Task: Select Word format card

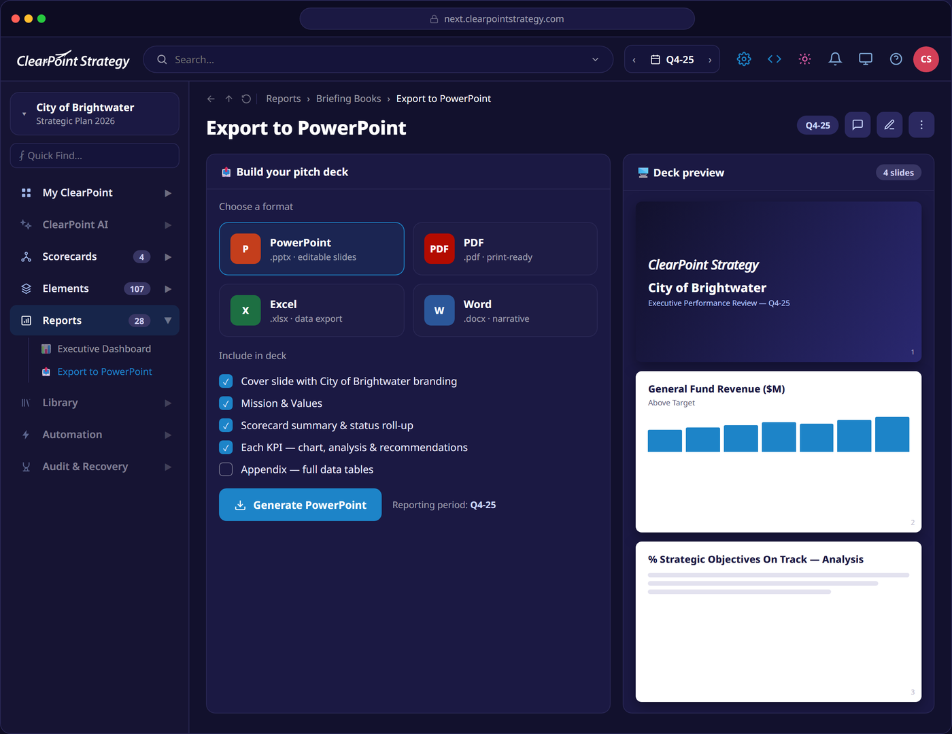Action: [505, 311]
